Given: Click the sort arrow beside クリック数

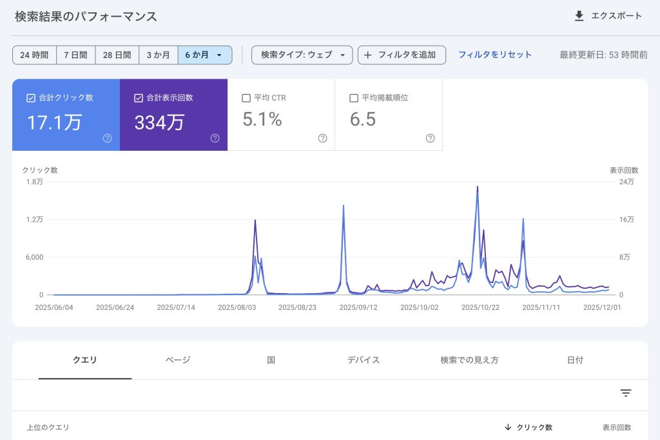Looking at the screenshot, I should 508,427.
